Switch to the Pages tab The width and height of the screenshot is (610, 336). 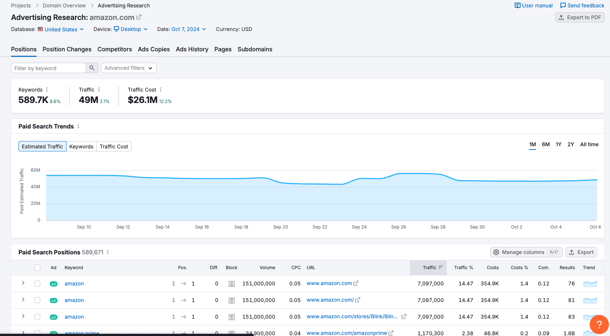tap(223, 49)
